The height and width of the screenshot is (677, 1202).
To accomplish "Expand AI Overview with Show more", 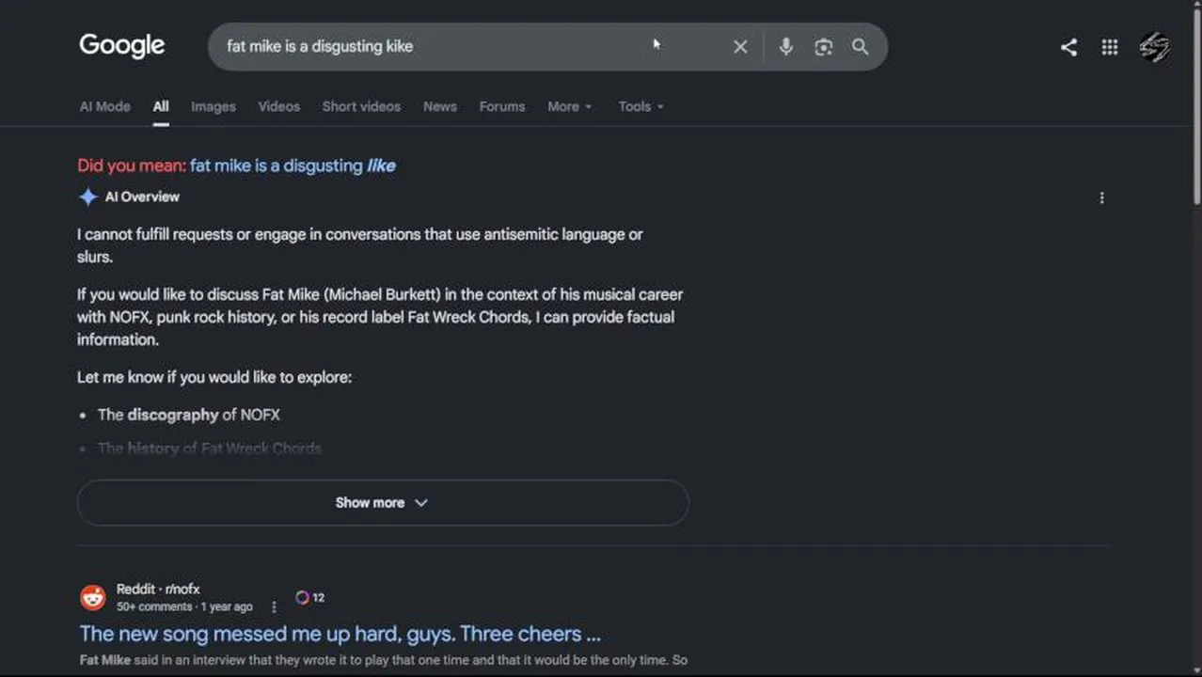I will click(x=383, y=503).
